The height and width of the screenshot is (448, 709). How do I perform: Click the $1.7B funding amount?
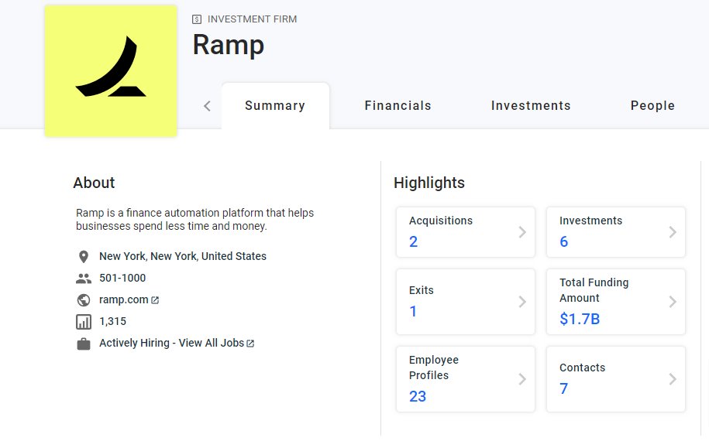pyautogui.click(x=580, y=319)
